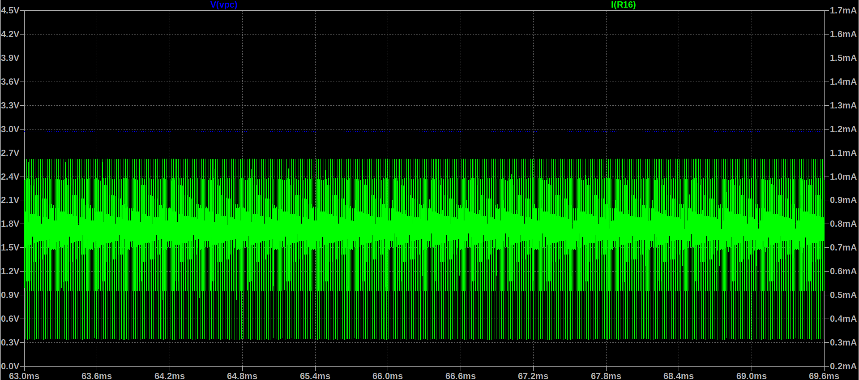Click the 63.0ms time axis label
Screen dimensions: 859x380
24,376
